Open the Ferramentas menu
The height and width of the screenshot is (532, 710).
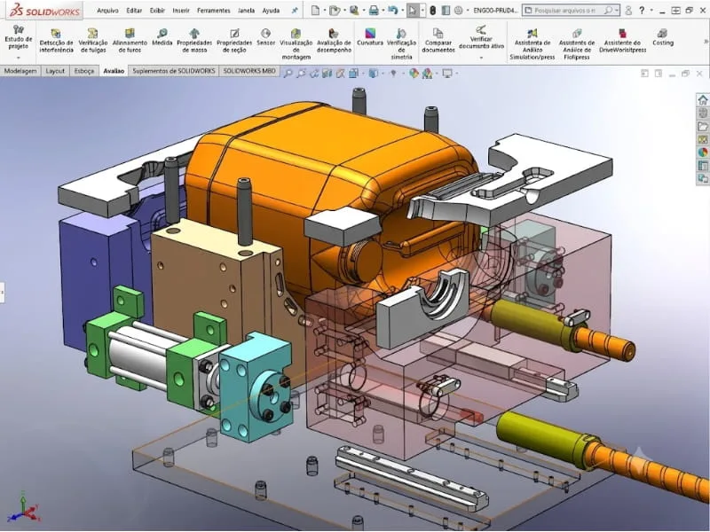214,11
